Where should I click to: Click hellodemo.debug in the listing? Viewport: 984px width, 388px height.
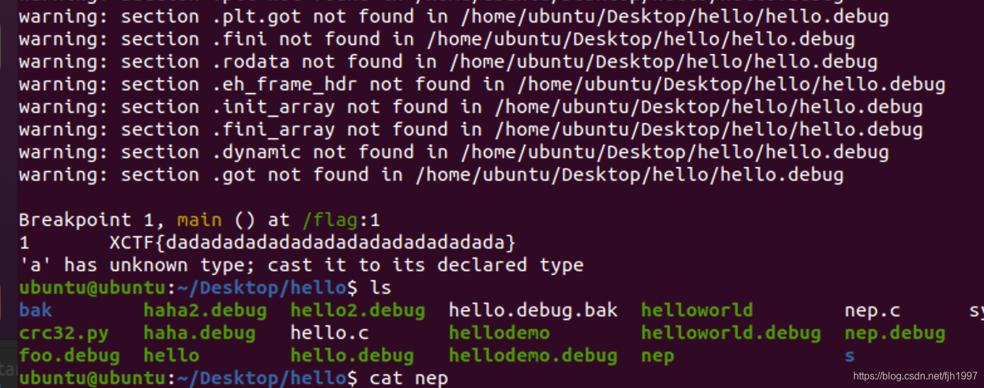[x=533, y=355]
